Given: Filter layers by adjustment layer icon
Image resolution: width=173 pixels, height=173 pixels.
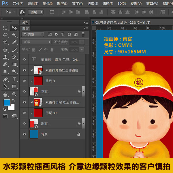Looking at the screenshot, I should pyautogui.click(x=56, y=34).
